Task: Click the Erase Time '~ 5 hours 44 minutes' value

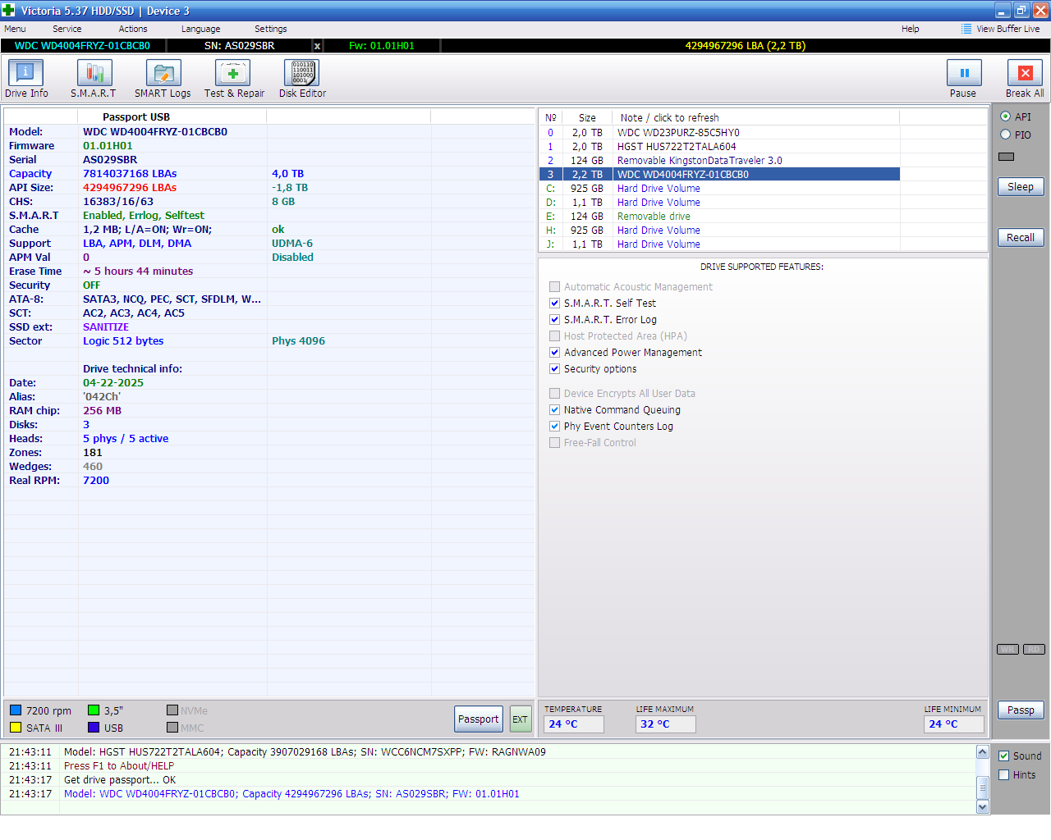Action: [138, 272]
